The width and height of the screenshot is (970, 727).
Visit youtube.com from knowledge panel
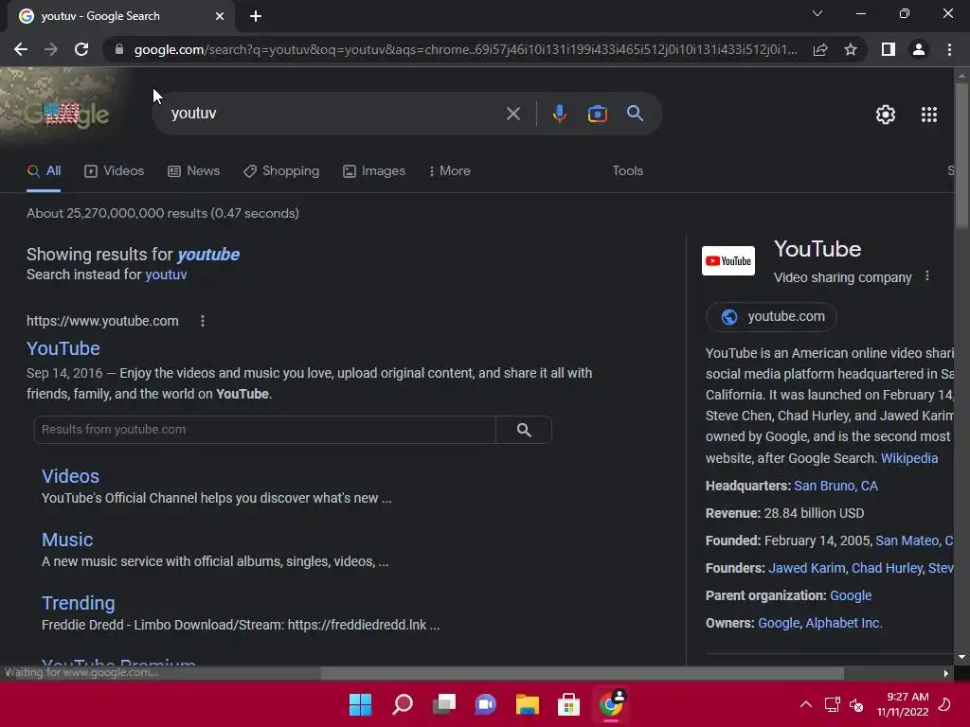(771, 316)
